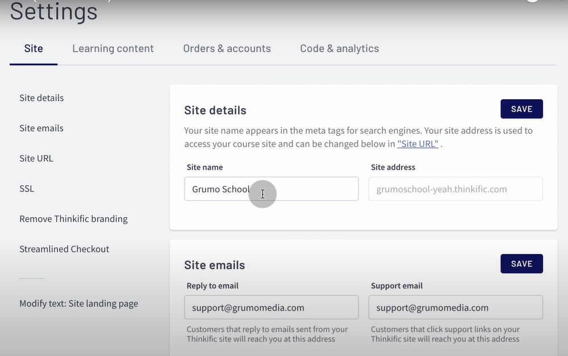Focus the Site address input field
This screenshot has height=356, width=568.
pyautogui.click(x=454, y=189)
